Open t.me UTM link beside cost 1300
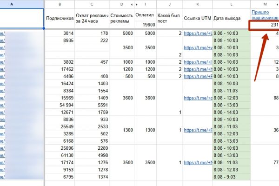Screen dimensions: 279x186 coord(198,130)
